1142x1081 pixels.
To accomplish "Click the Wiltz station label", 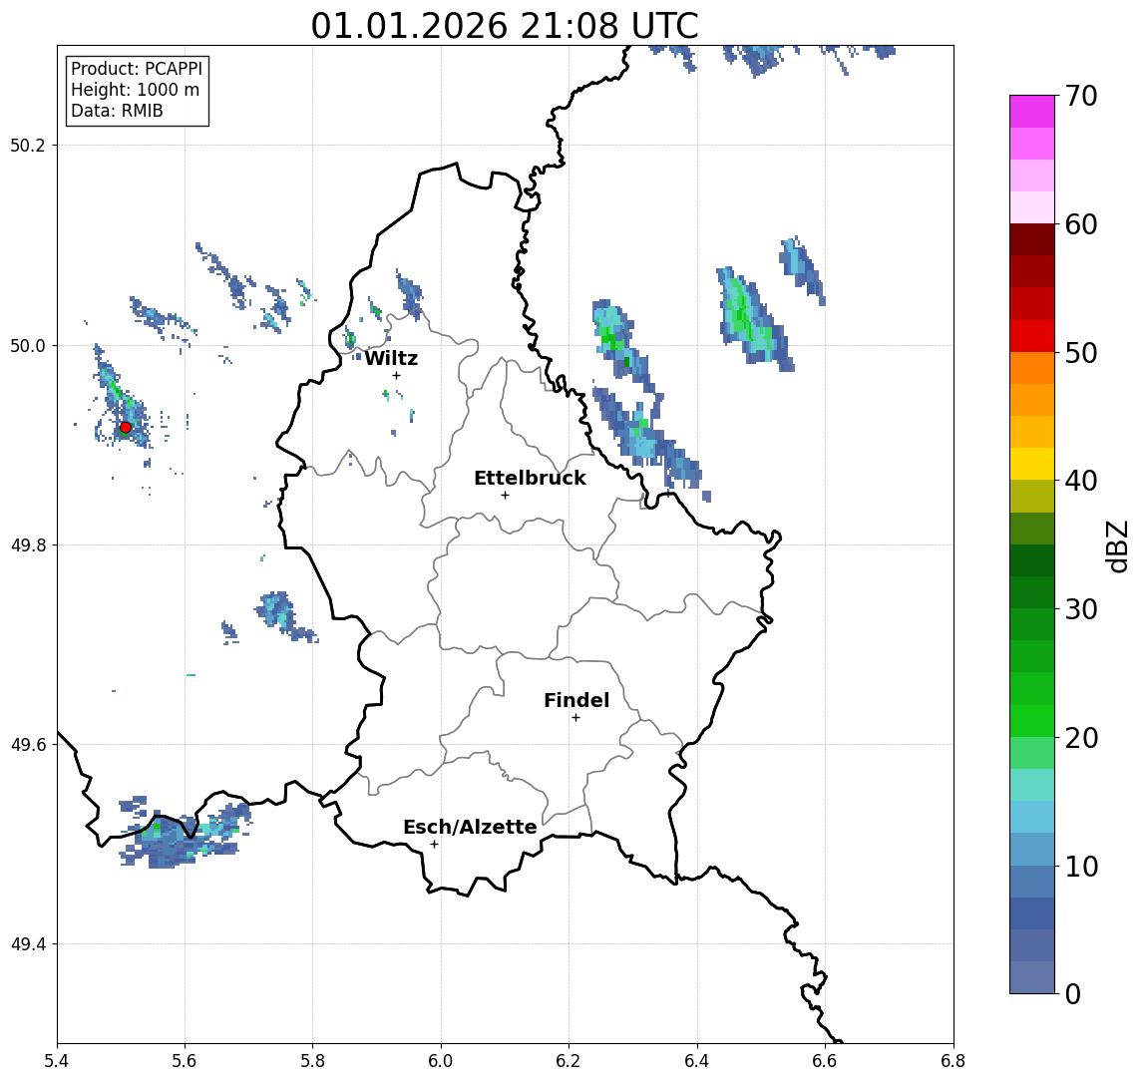I will [391, 358].
